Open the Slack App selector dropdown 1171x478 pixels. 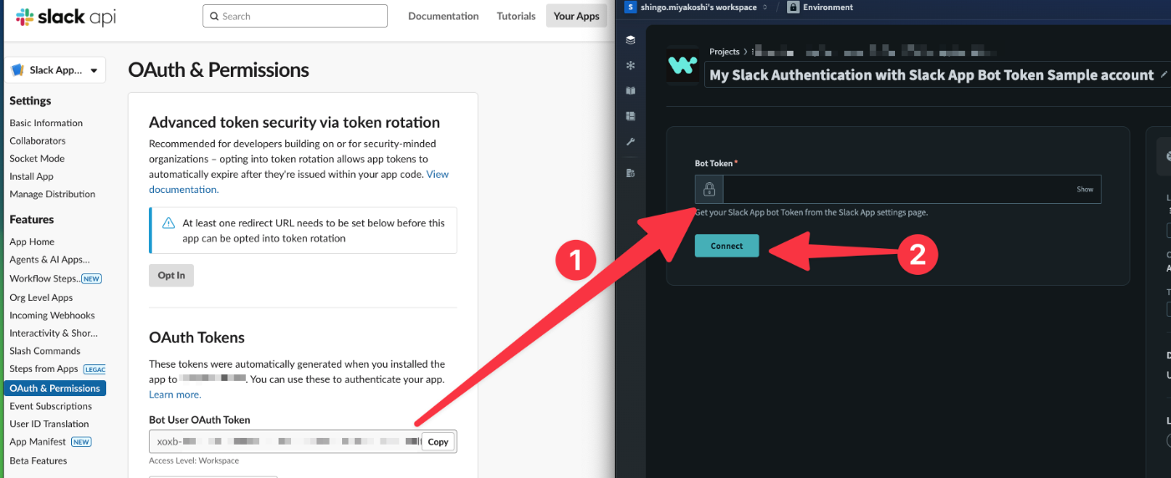(56, 70)
